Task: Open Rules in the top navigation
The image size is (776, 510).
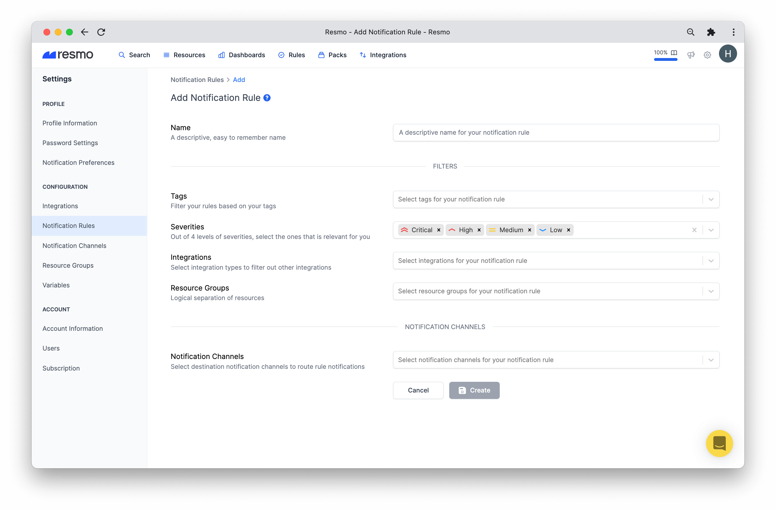Action: click(291, 55)
